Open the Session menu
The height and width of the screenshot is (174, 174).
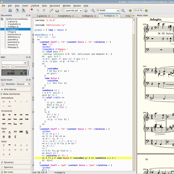click(x=77, y=6)
